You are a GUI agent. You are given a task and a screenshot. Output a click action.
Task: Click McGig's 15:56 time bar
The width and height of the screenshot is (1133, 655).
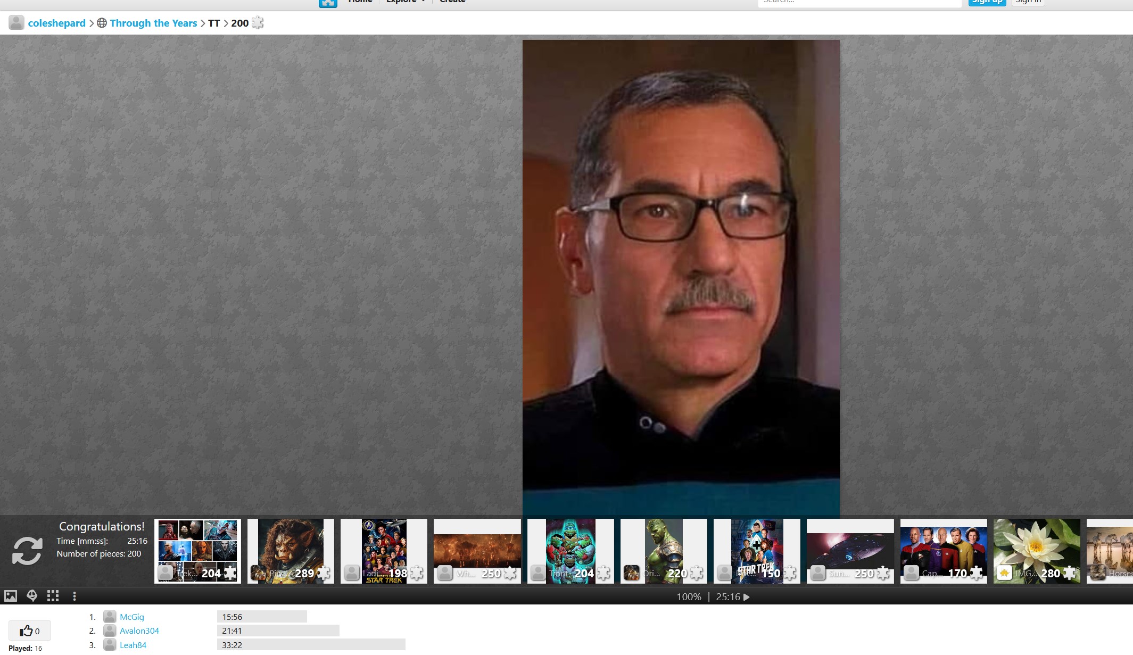pyautogui.click(x=262, y=617)
